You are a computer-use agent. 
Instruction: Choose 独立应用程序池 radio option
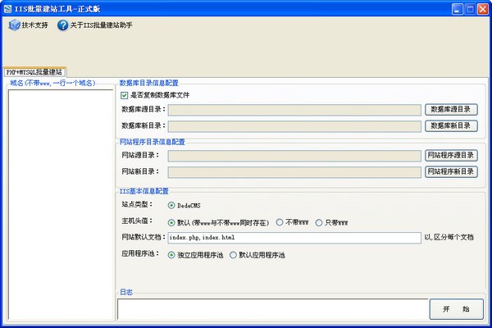tap(171, 255)
